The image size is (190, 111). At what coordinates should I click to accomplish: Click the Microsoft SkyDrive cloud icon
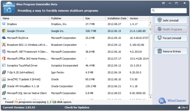[x=4, y=38]
